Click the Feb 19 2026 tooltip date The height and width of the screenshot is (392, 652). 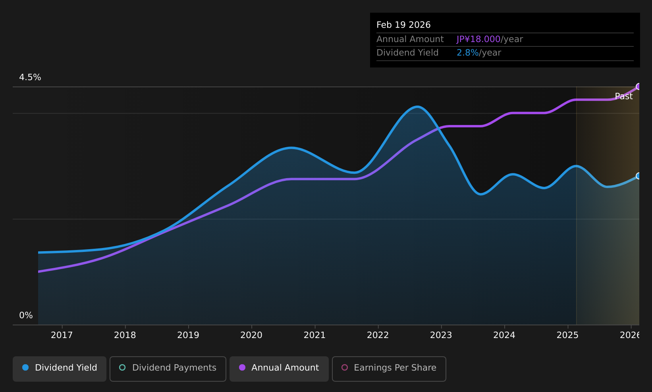[x=403, y=25]
